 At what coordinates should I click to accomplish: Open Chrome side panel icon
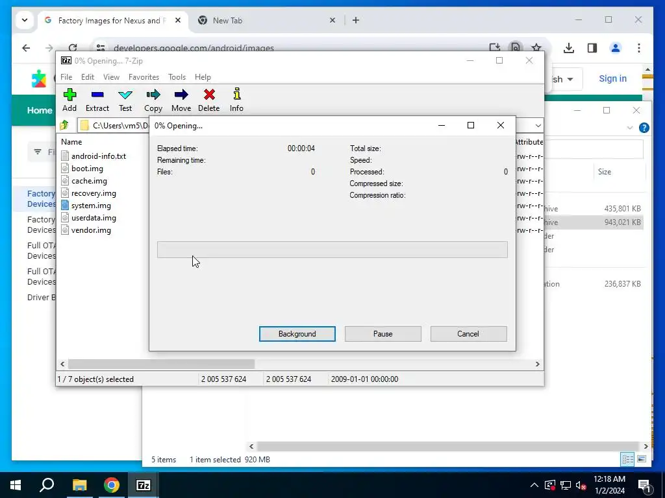click(592, 48)
